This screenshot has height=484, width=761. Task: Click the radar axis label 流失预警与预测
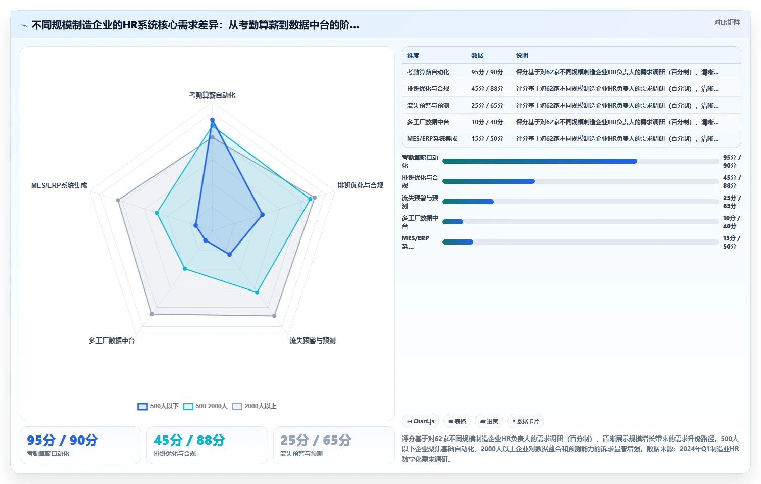(x=313, y=341)
